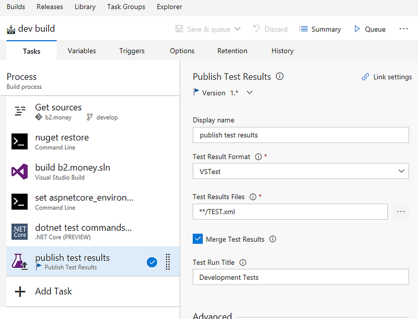Viewport: 418px width, 319px height.
Task: Click the Merge Test Results info icon
Action: (273, 239)
